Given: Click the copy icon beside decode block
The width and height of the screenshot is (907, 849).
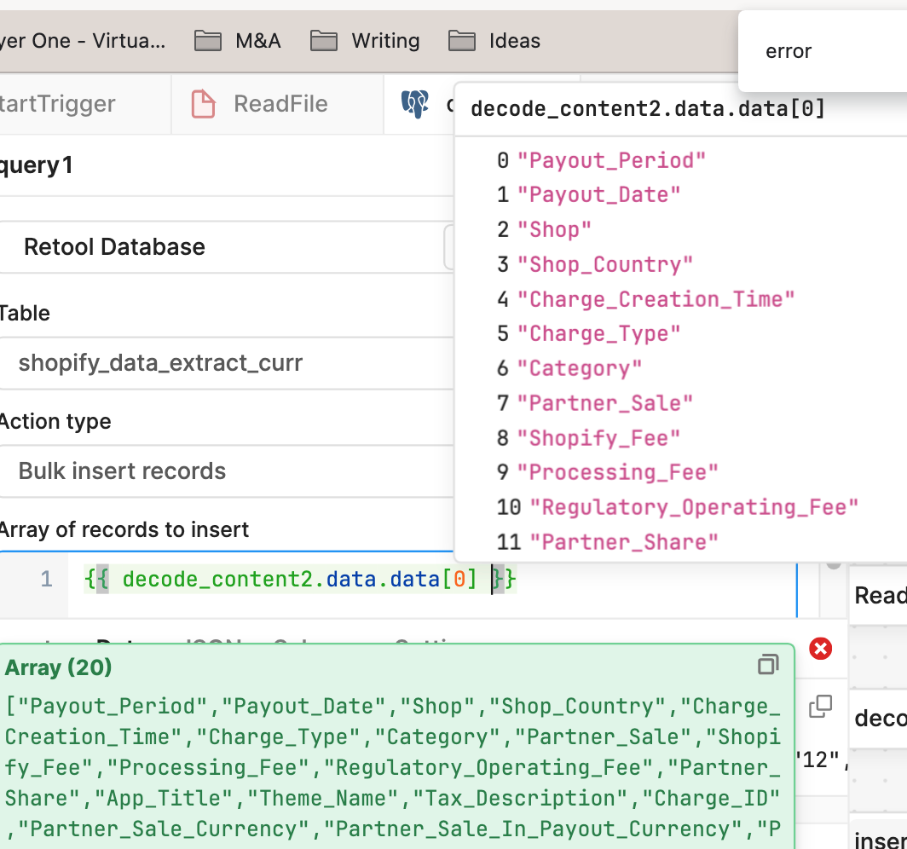Looking at the screenshot, I should [820, 706].
